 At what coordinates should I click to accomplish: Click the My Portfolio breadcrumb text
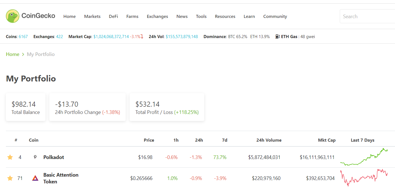(x=41, y=54)
